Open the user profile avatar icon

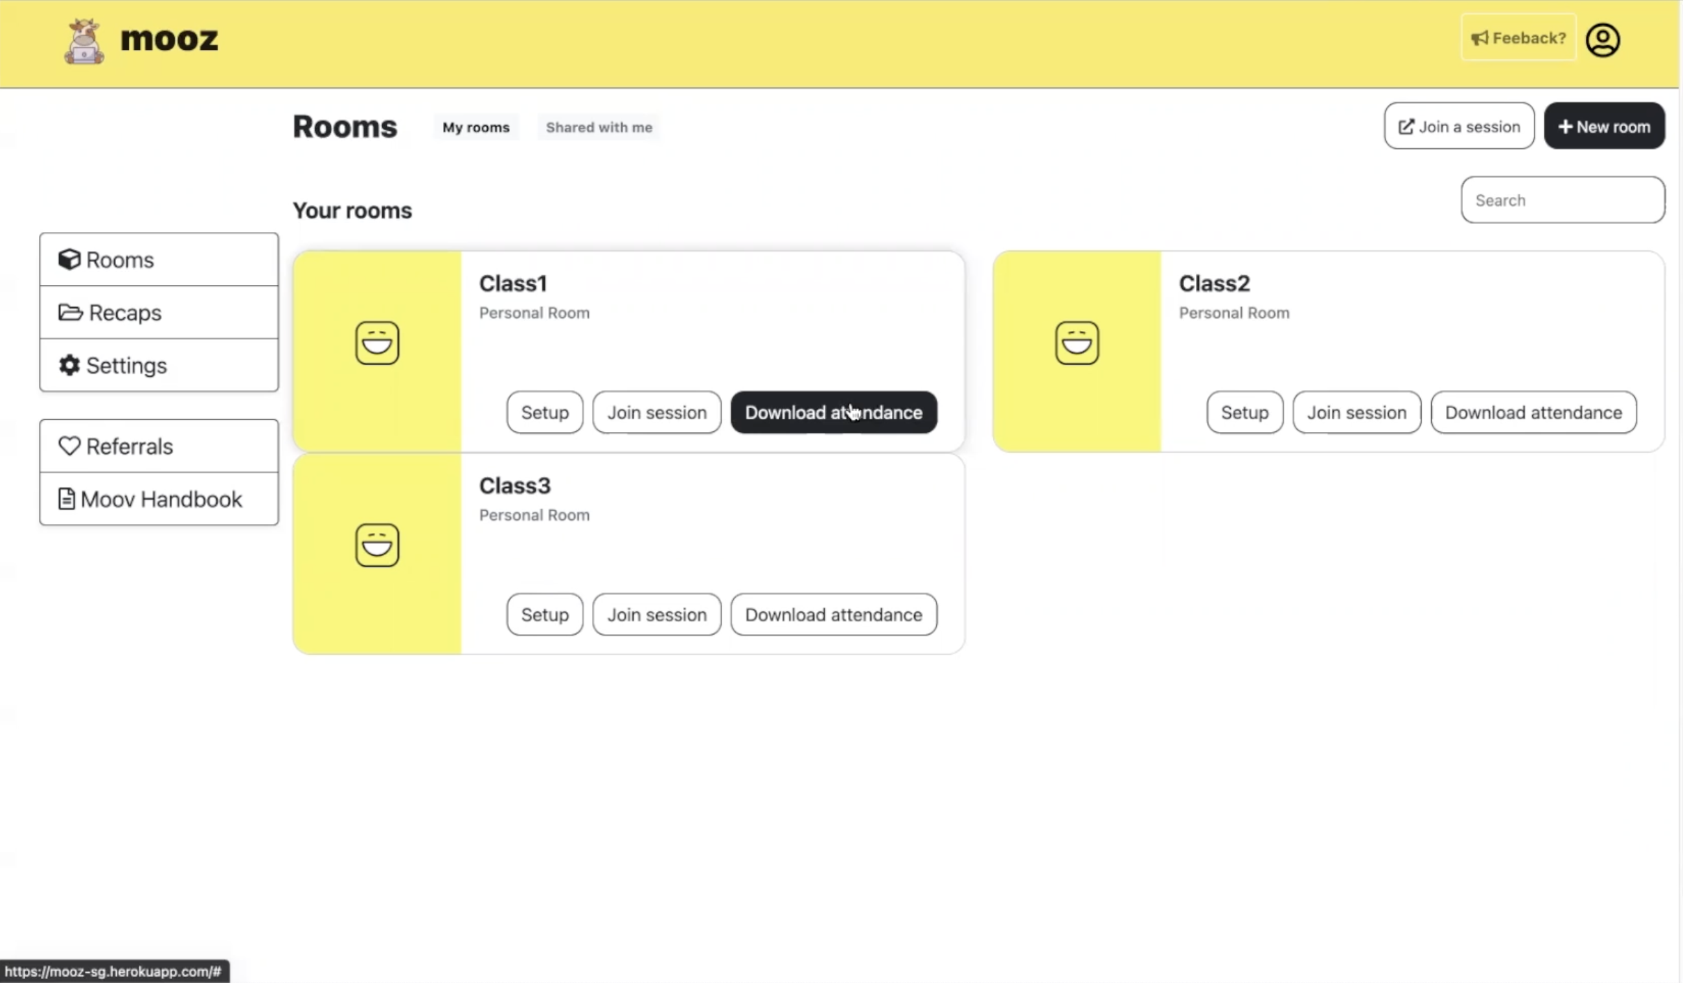[x=1602, y=40]
